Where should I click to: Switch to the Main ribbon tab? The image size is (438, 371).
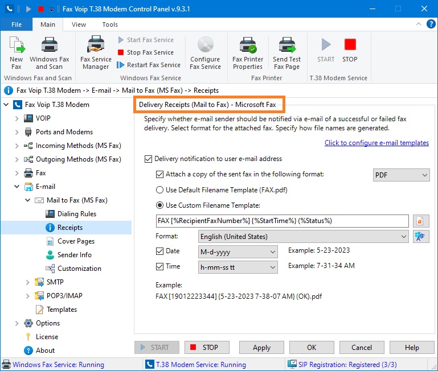[48, 24]
